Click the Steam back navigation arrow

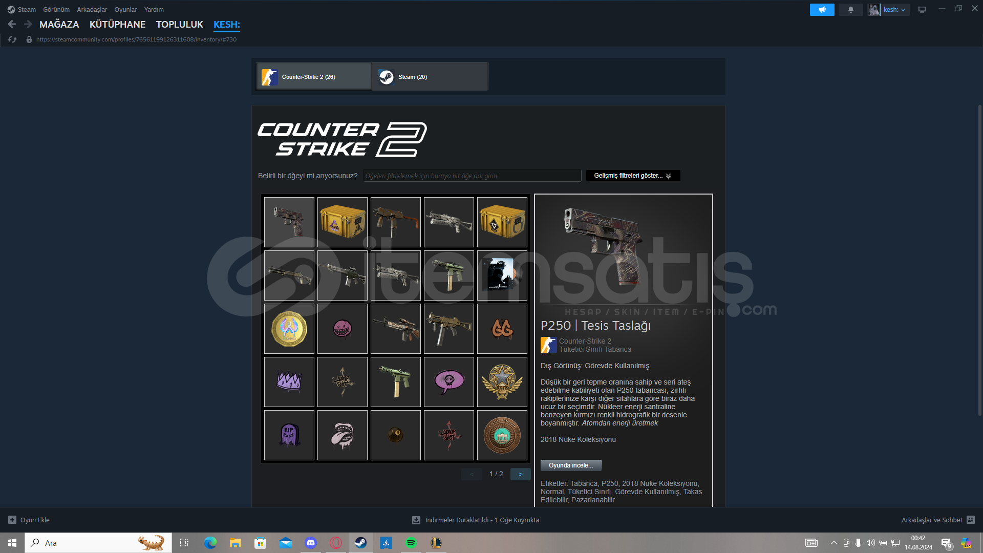[12, 24]
